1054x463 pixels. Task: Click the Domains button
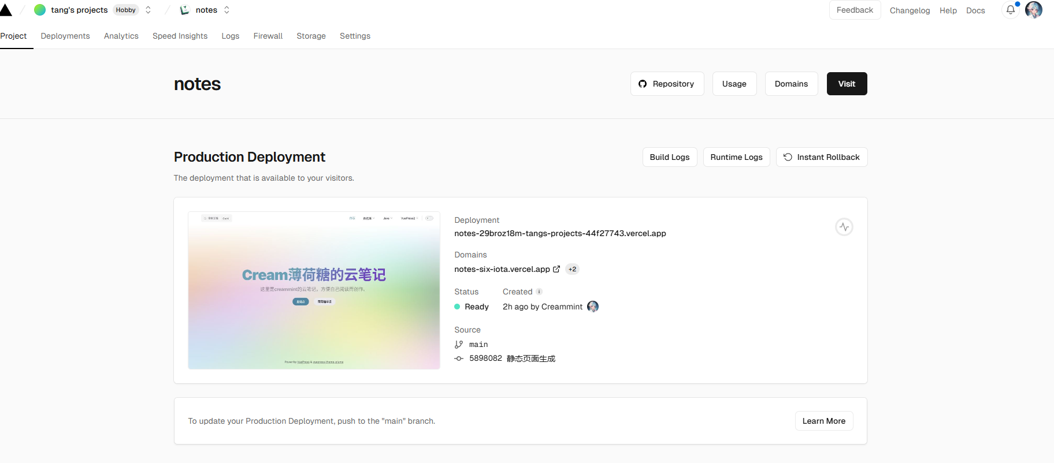click(x=791, y=84)
